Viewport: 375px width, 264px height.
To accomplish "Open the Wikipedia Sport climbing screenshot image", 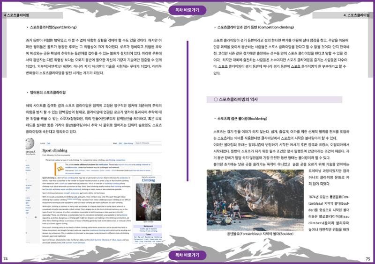I will [94, 191].
